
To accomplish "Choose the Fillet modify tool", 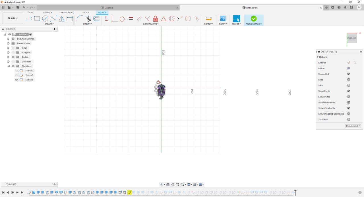I will pyautogui.click(x=80, y=19).
